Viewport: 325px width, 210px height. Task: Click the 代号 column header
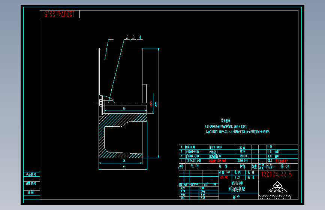click(x=195, y=166)
